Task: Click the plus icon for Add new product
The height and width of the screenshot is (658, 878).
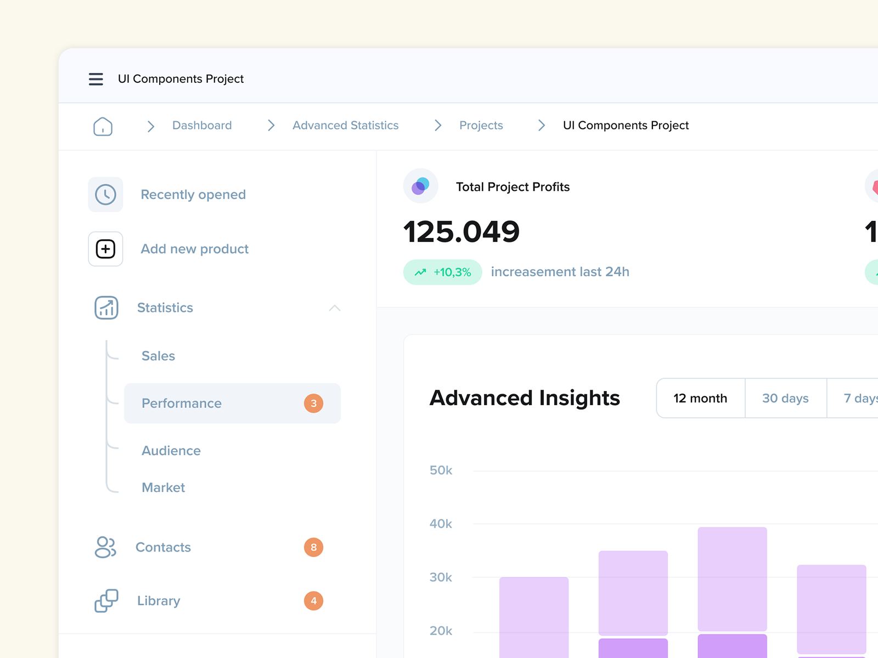Action: coord(105,249)
